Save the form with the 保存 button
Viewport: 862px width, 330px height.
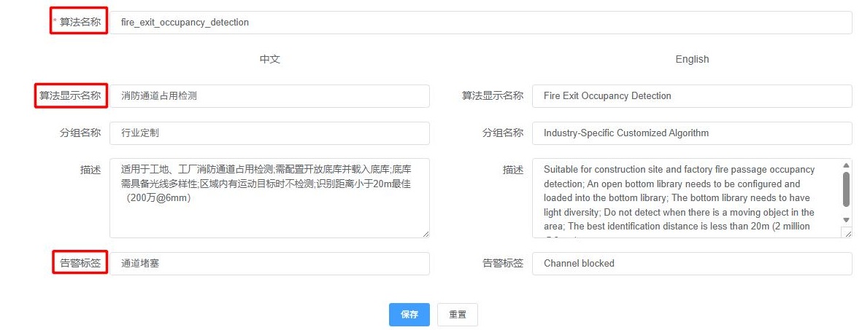[x=409, y=315]
